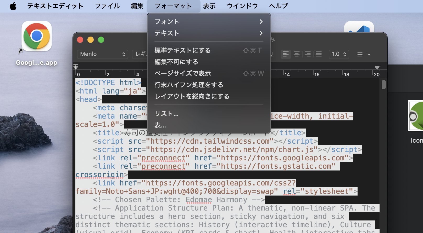Click the Googl...e.app label
The image size is (423, 233).
37,63
